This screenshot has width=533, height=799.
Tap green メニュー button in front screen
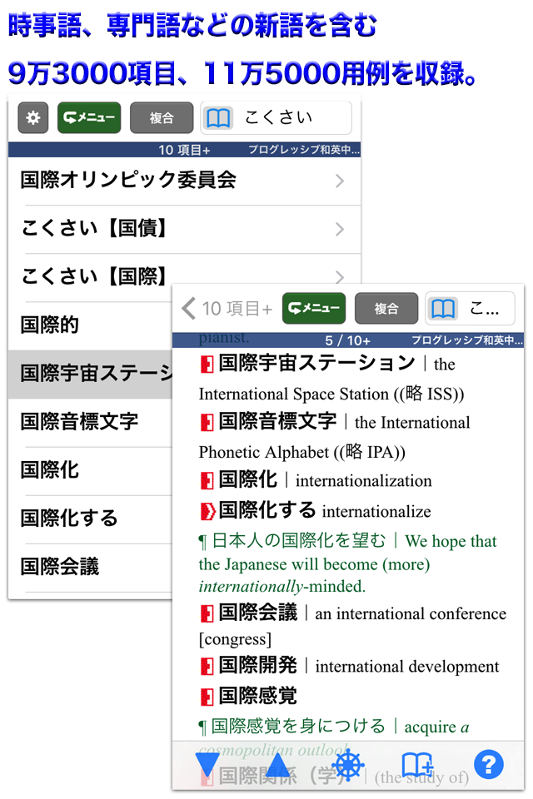pyautogui.click(x=314, y=308)
